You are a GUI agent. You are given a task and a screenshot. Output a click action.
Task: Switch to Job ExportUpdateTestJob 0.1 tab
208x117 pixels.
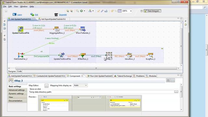53,19
